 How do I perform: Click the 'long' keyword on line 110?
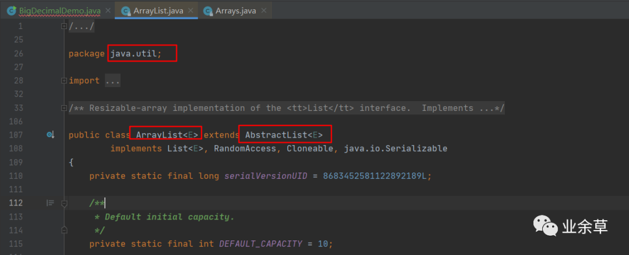pos(209,176)
